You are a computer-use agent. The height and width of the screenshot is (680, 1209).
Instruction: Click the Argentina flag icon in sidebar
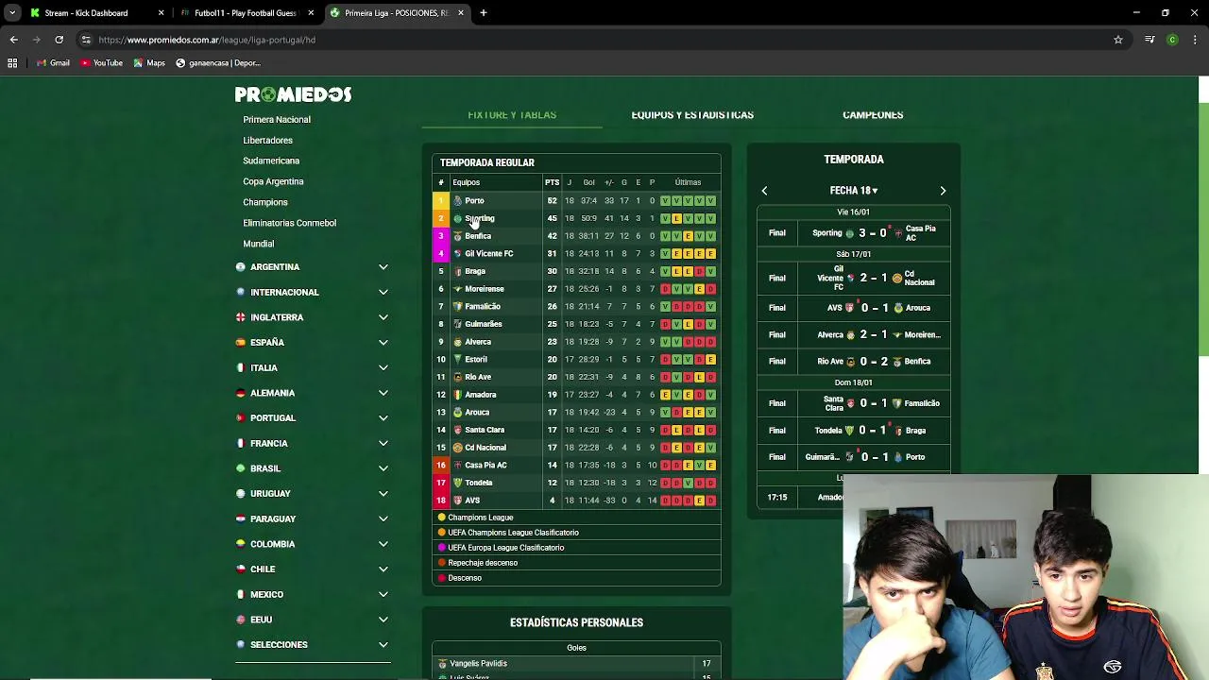click(241, 267)
